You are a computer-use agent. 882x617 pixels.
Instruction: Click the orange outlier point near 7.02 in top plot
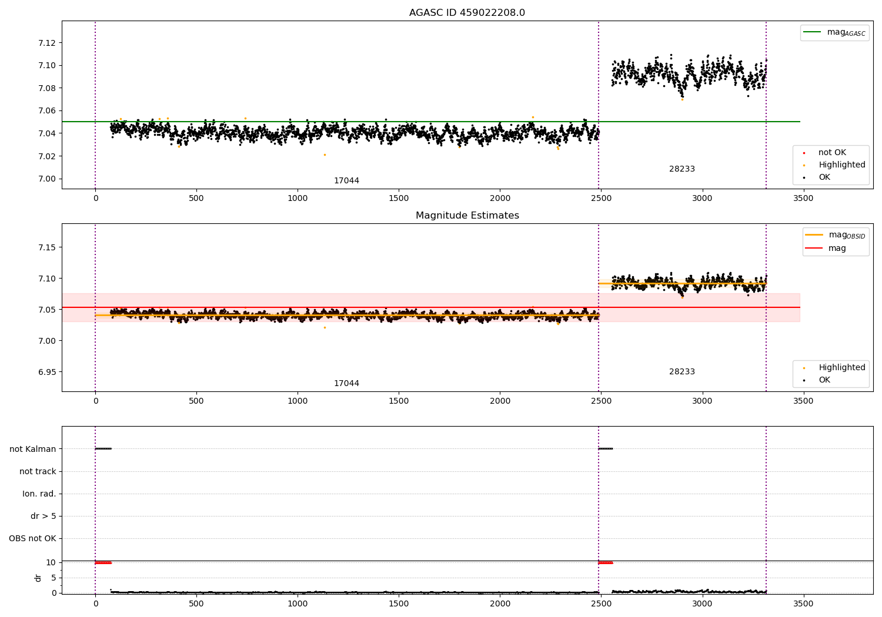[325, 155]
